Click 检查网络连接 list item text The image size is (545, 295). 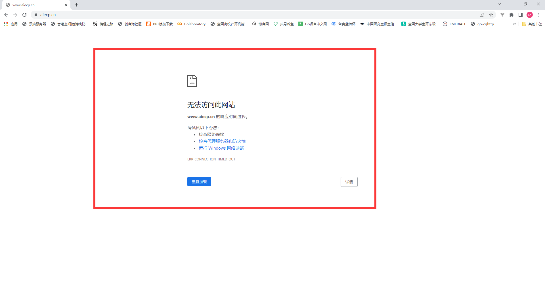pyautogui.click(x=211, y=134)
